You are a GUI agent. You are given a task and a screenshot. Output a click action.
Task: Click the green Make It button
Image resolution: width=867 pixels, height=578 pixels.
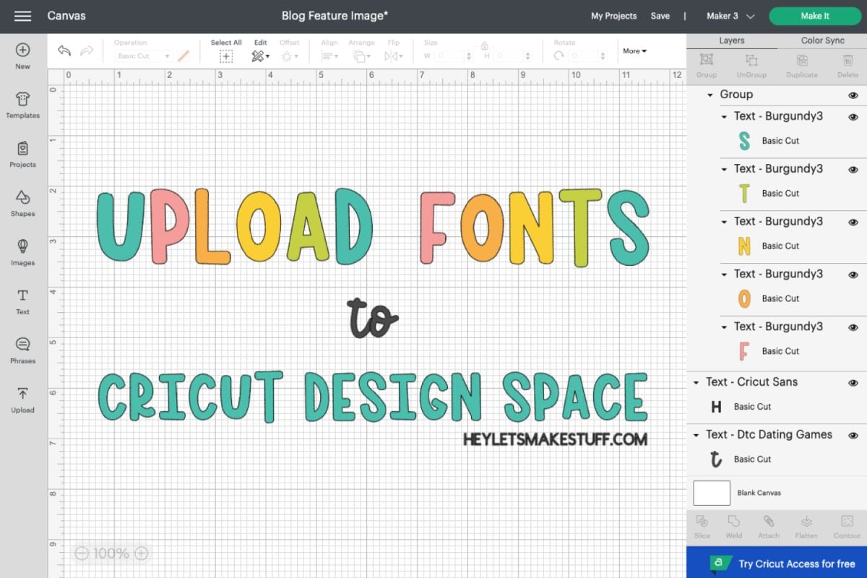(x=815, y=16)
